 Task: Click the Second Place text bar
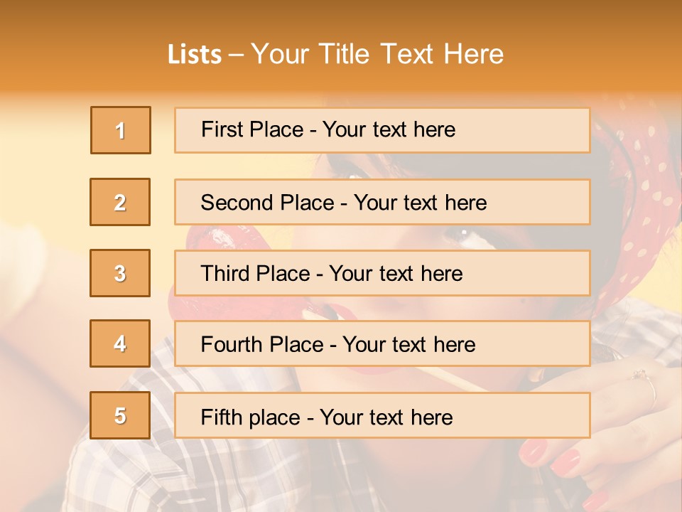382,202
